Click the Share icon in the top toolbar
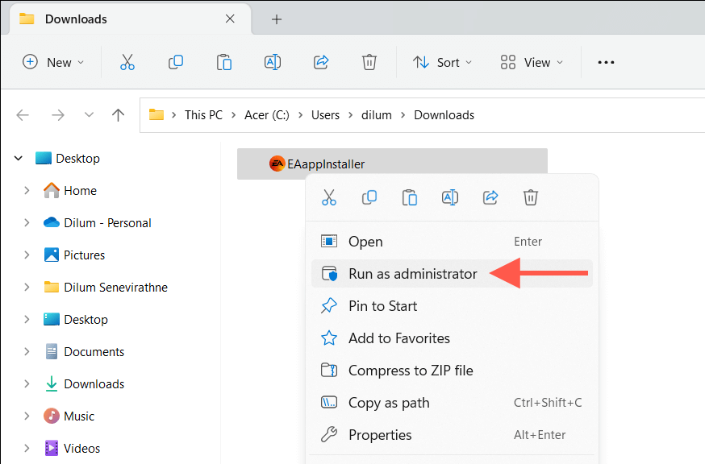705x464 pixels. [x=321, y=62]
